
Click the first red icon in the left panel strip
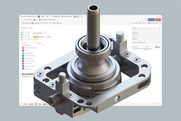tap(23, 74)
